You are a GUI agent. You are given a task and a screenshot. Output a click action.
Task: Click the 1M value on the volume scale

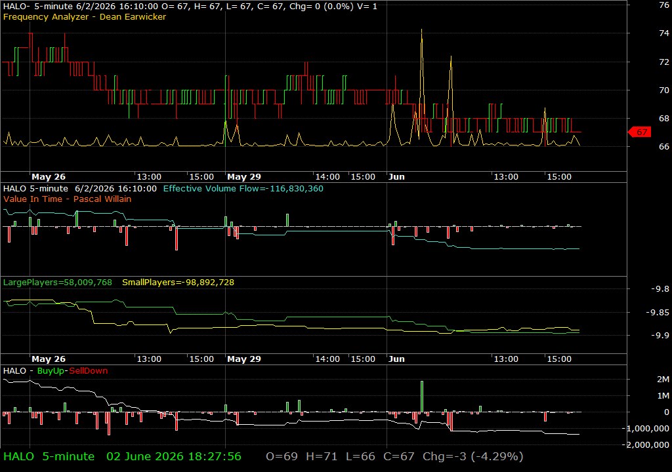pos(663,396)
